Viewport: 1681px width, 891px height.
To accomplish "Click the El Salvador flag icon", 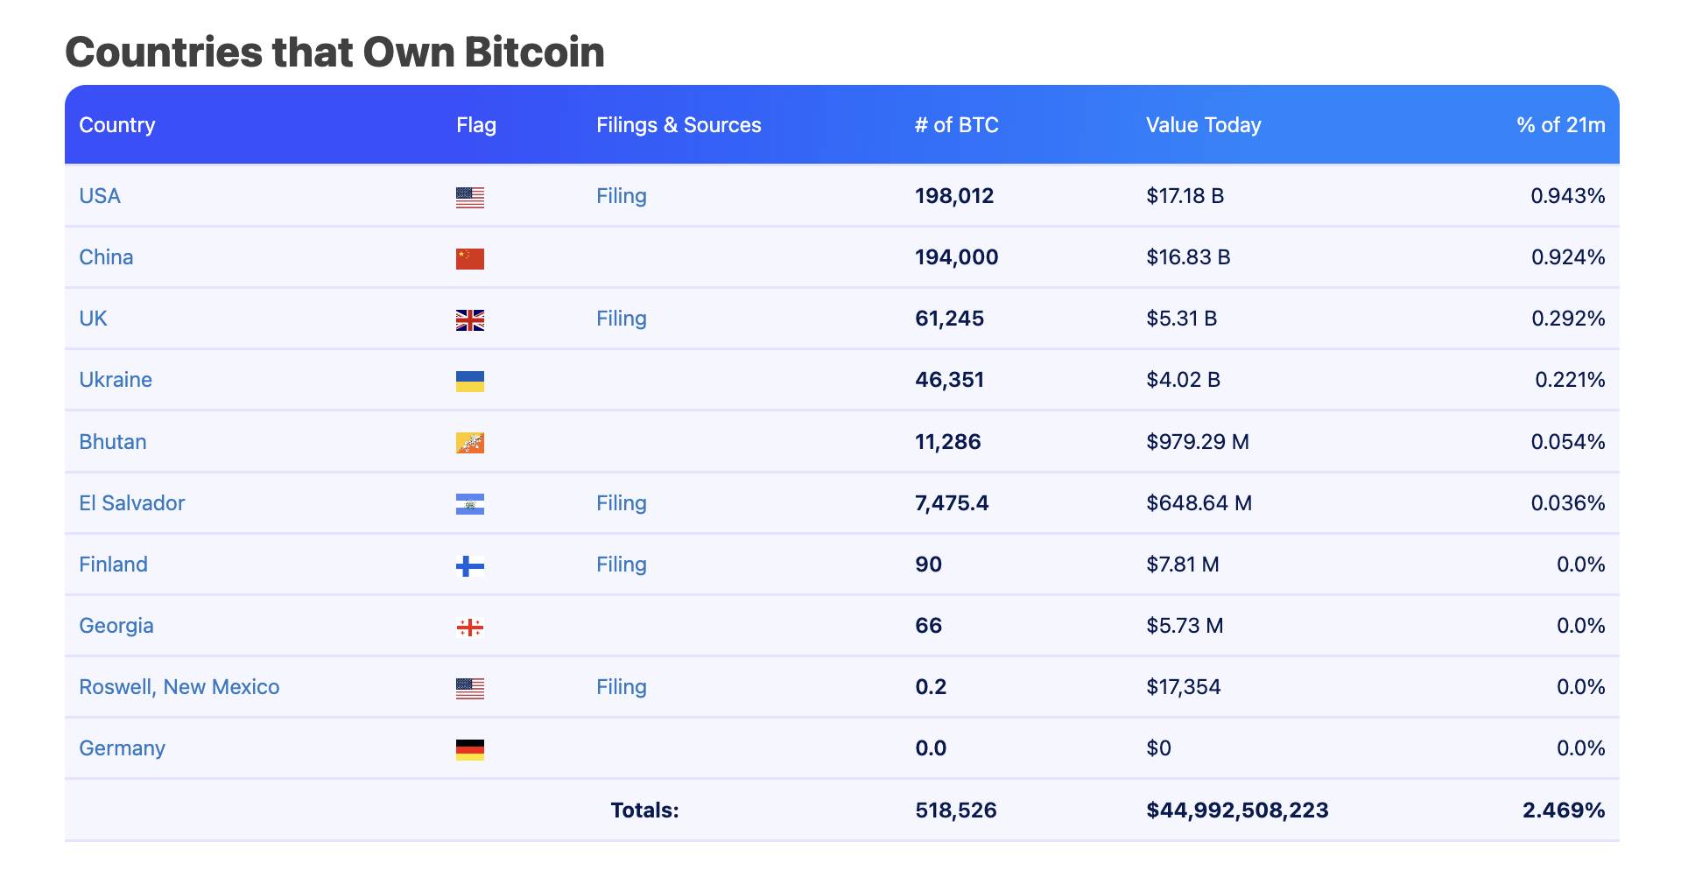I will tap(470, 504).
